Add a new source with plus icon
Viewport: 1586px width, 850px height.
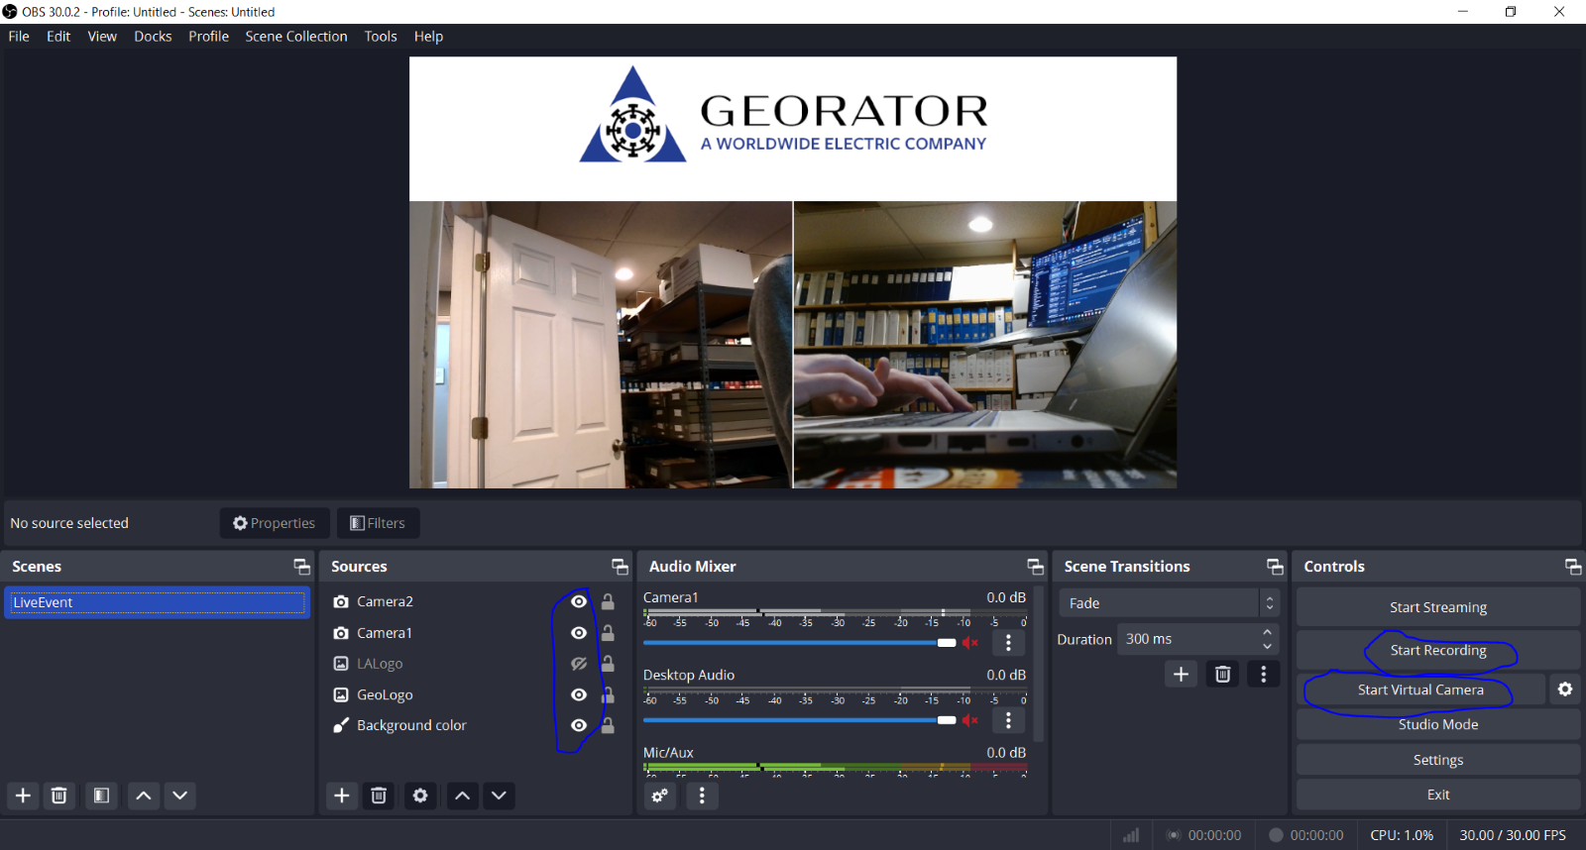[342, 796]
